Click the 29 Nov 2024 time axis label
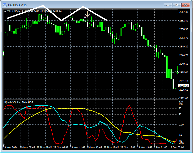This screenshot has width=193, height=153. pyautogui.click(x=10, y=147)
